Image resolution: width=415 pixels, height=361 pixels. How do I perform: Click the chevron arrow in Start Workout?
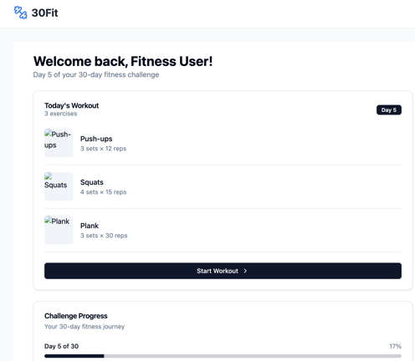(245, 271)
